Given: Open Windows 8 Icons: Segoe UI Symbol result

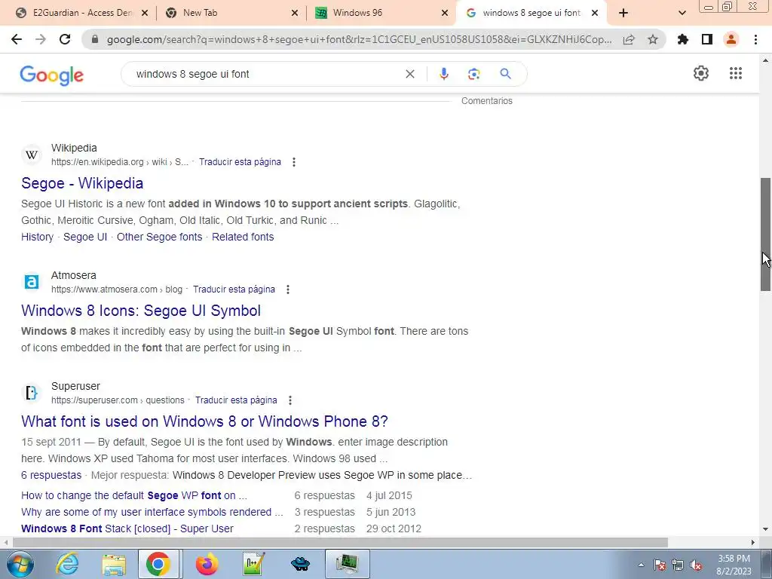Looking at the screenshot, I should coord(141,311).
